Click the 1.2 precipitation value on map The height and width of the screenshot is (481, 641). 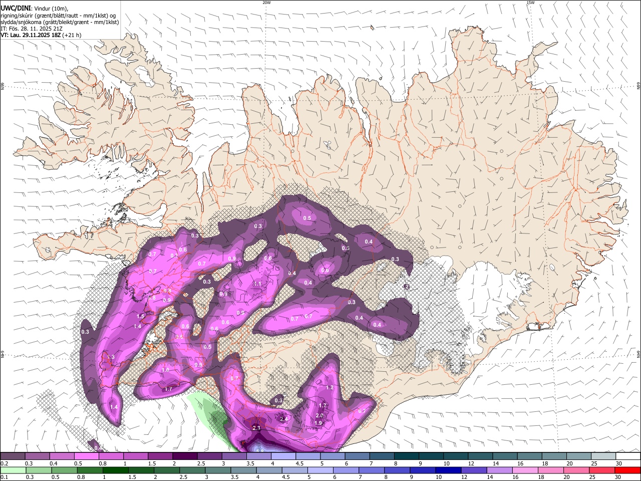(330, 387)
